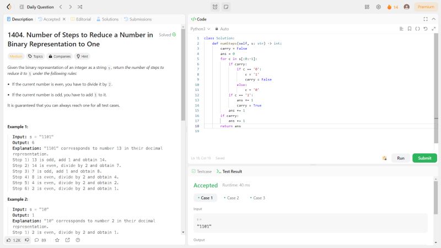The width and height of the screenshot is (441, 248).
Task: Open the Solutions tab
Action: tap(107, 19)
